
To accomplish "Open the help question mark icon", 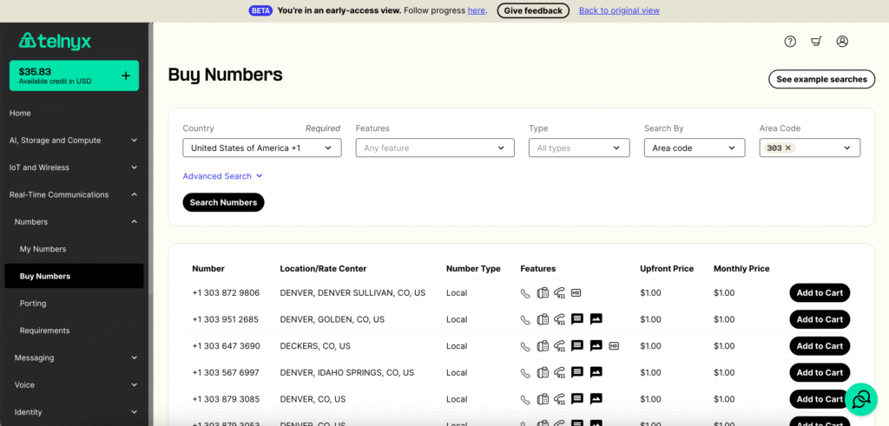I will point(790,42).
